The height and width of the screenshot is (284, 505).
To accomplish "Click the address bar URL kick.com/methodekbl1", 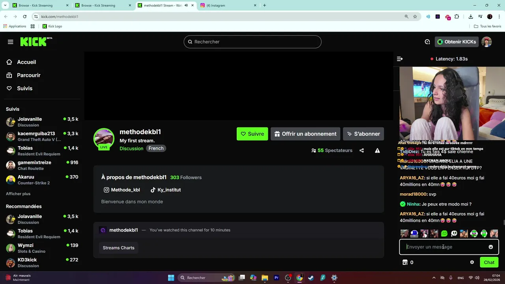I will click(x=60, y=17).
